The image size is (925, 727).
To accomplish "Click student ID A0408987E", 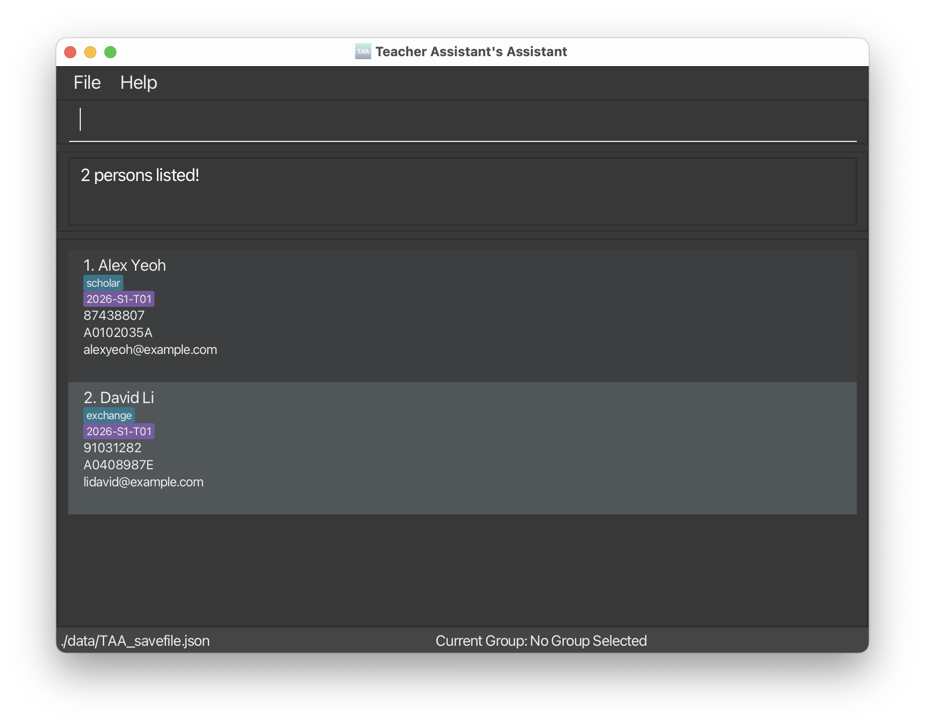I will pyautogui.click(x=118, y=465).
